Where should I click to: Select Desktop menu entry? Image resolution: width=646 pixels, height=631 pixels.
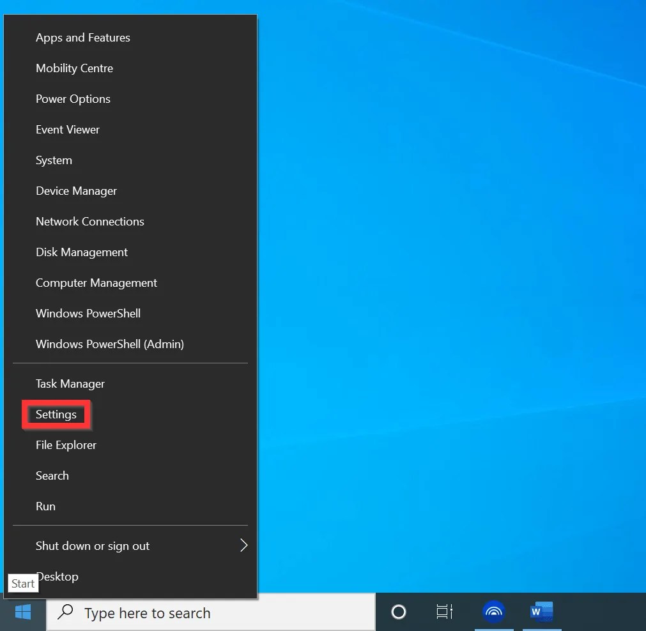coord(130,577)
